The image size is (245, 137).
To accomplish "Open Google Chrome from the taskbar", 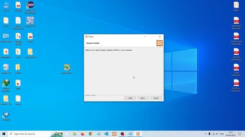I will coord(90,134).
